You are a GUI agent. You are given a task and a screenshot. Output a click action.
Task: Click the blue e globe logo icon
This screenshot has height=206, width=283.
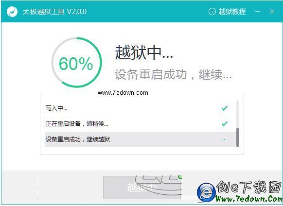206,192
